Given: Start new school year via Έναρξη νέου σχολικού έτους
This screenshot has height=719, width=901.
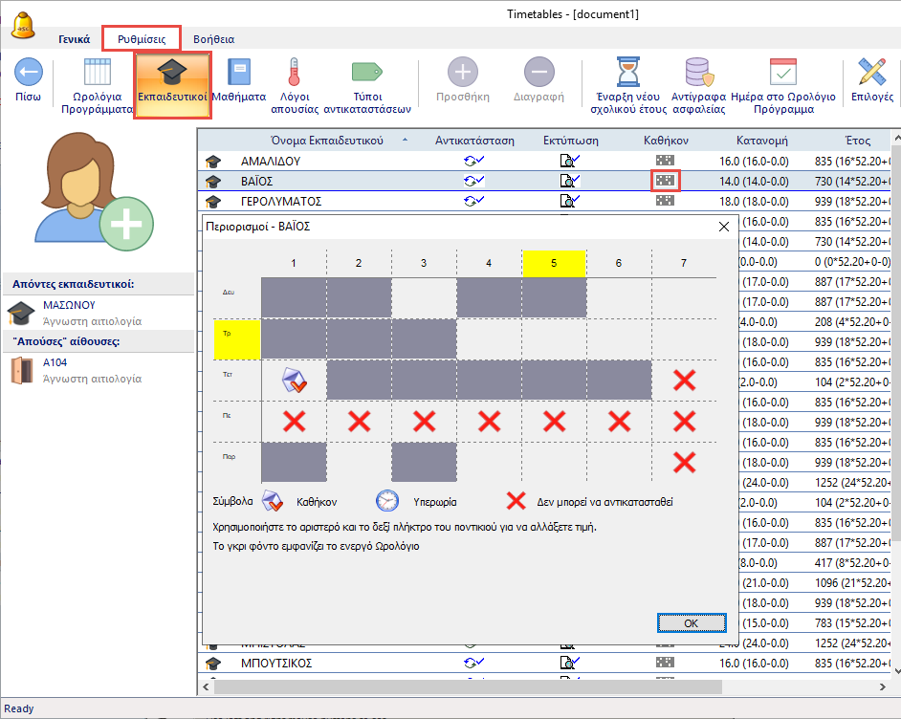Looking at the screenshot, I should (628, 85).
